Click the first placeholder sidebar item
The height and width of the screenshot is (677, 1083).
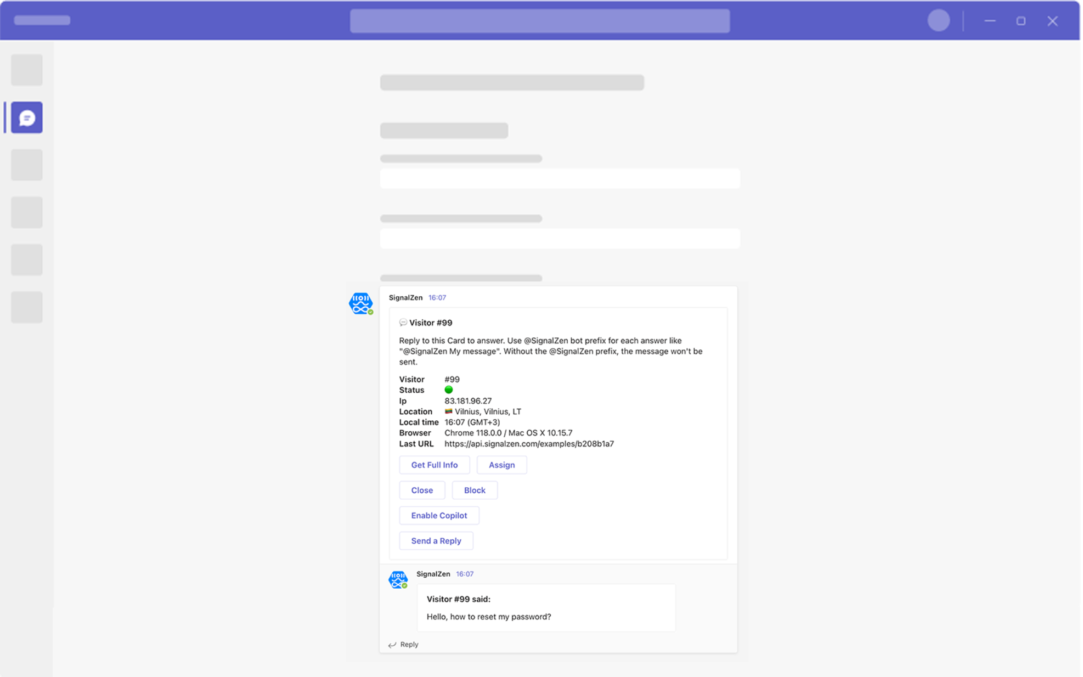point(26,70)
